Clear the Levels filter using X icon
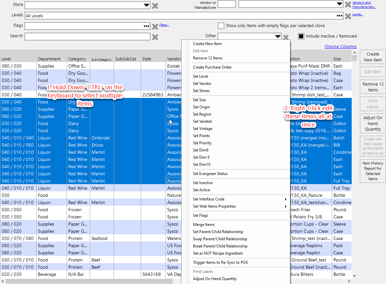The width and height of the screenshot is (386, 284). click(348, 16)
